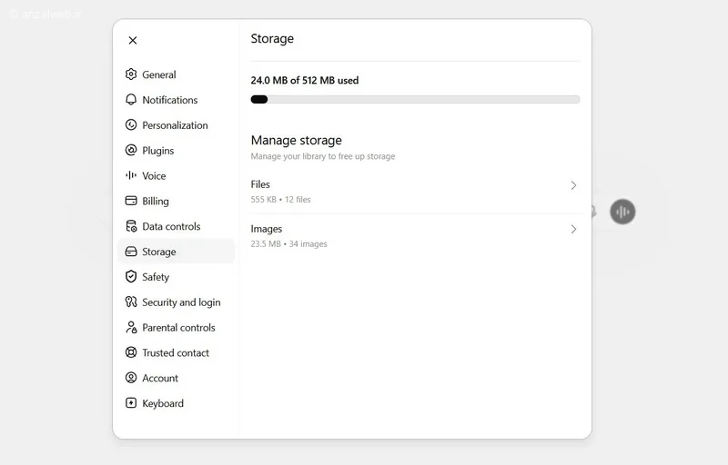The image size is (728, 465).
Task: Click the '555 KB • 12 files' detail text
Action: [280, 199]
